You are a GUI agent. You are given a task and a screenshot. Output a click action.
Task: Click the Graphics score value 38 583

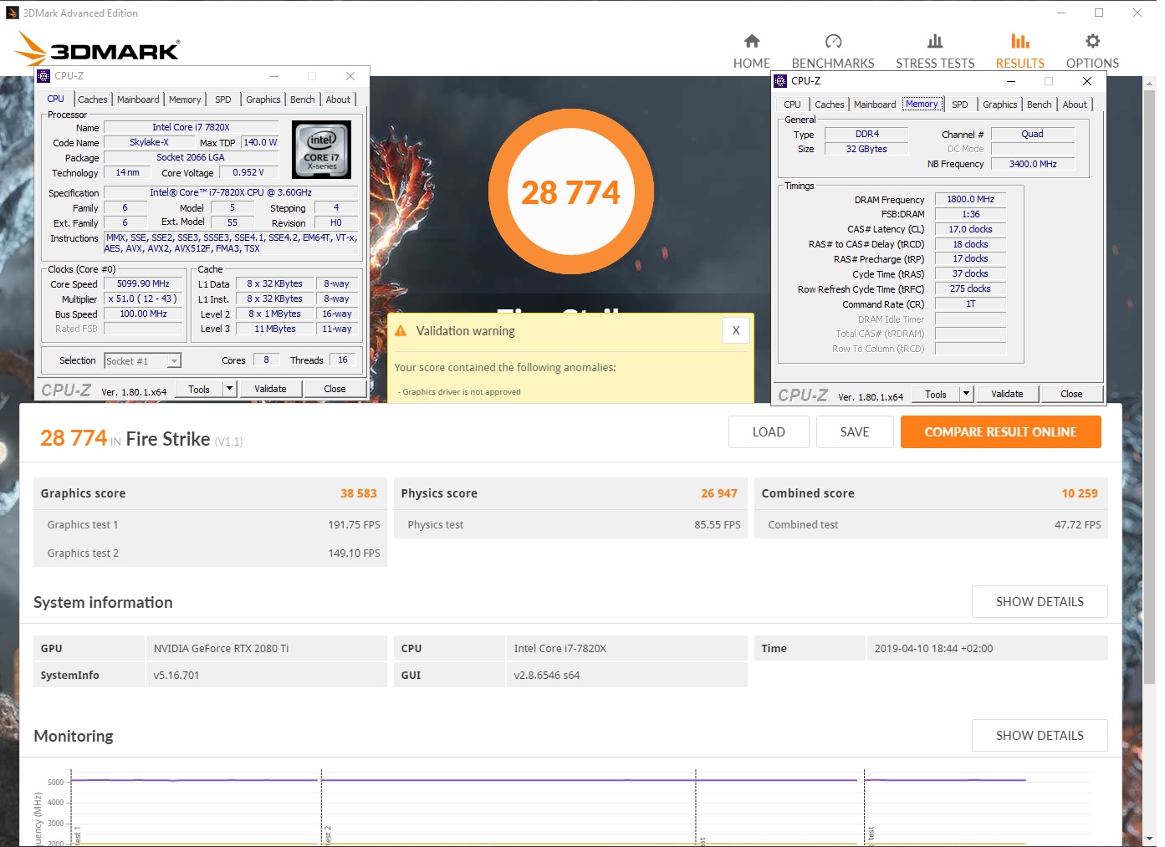click(359, 493)
